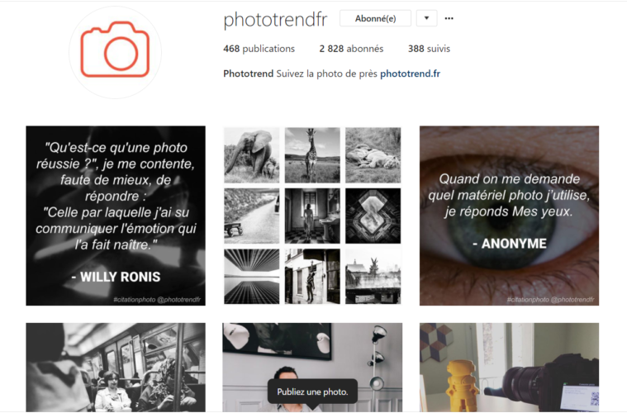
Task: Open the Willy Ronis quote post
Action: (116, 216)
